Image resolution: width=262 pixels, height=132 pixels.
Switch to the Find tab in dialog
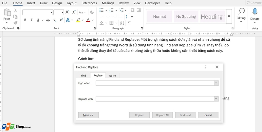pos(83,76)
